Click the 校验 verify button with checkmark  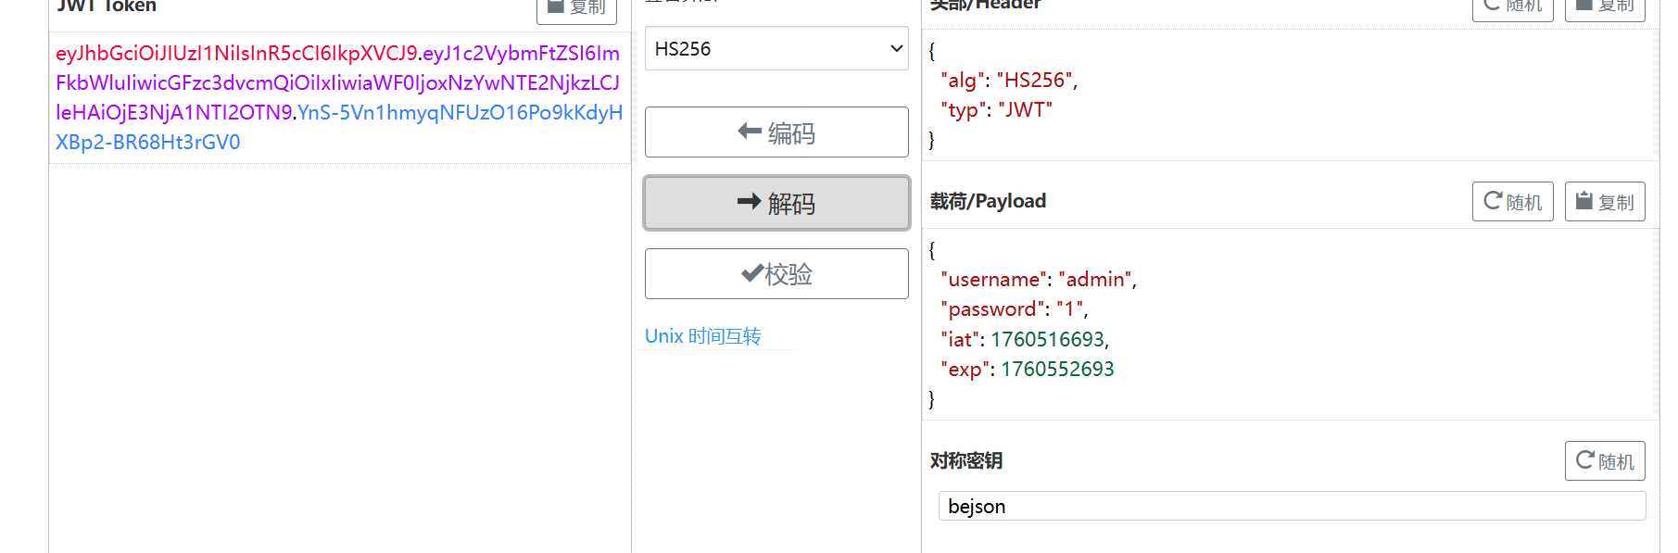776,274
